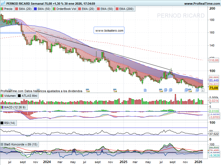The width and height of the screenshot is (221, 165).
Task: Click the info icon at chart's right edge
Action: click(x=202, y=90)
